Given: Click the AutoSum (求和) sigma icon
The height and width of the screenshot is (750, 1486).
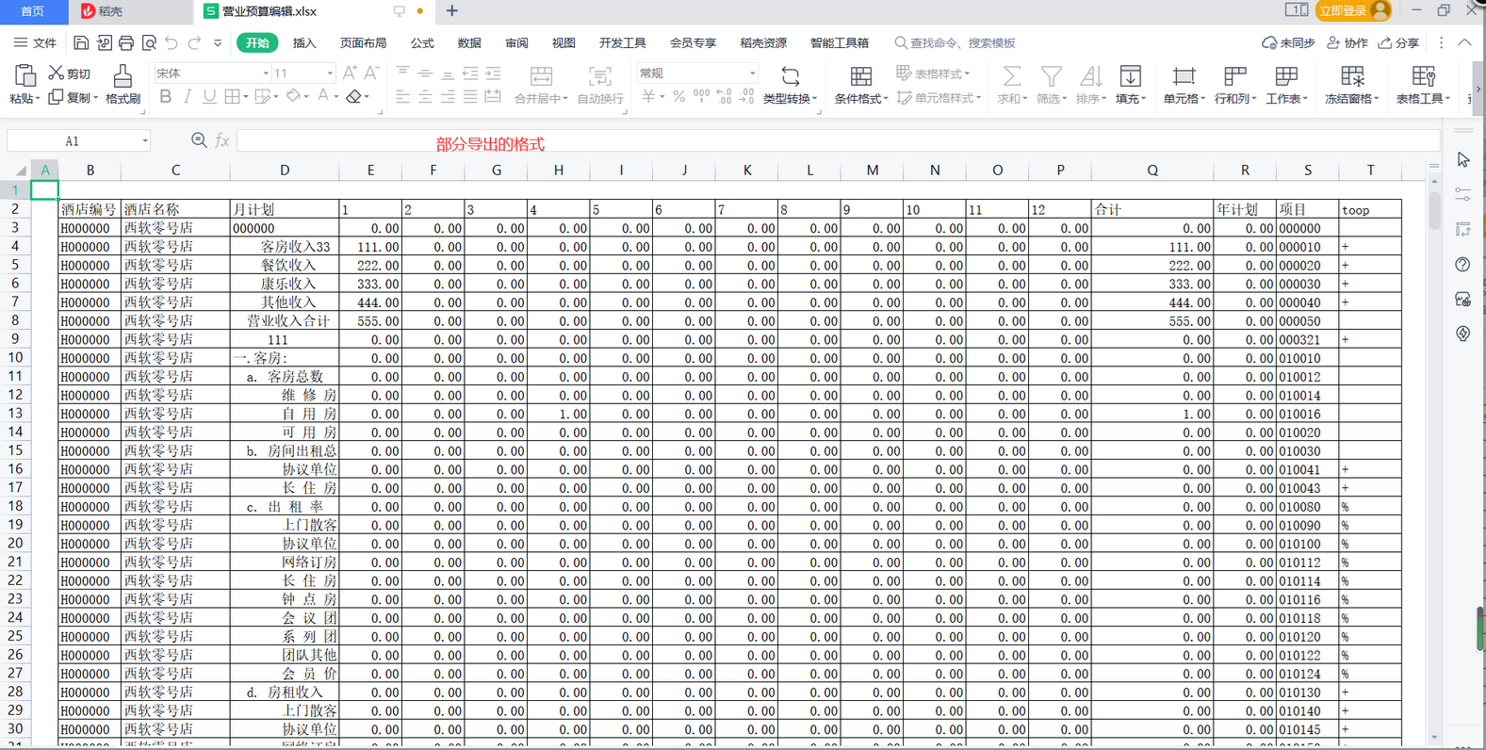Looking at the screenshot, I should [x=1011, y=75].
